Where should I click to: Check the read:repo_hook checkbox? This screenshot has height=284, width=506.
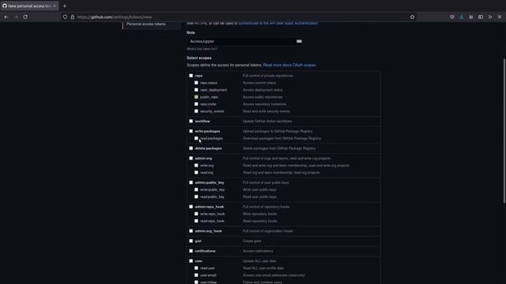coord(196,221)
